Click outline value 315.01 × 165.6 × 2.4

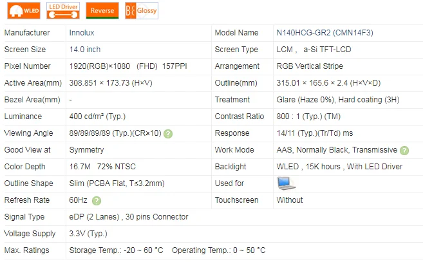tap(328, 83)
